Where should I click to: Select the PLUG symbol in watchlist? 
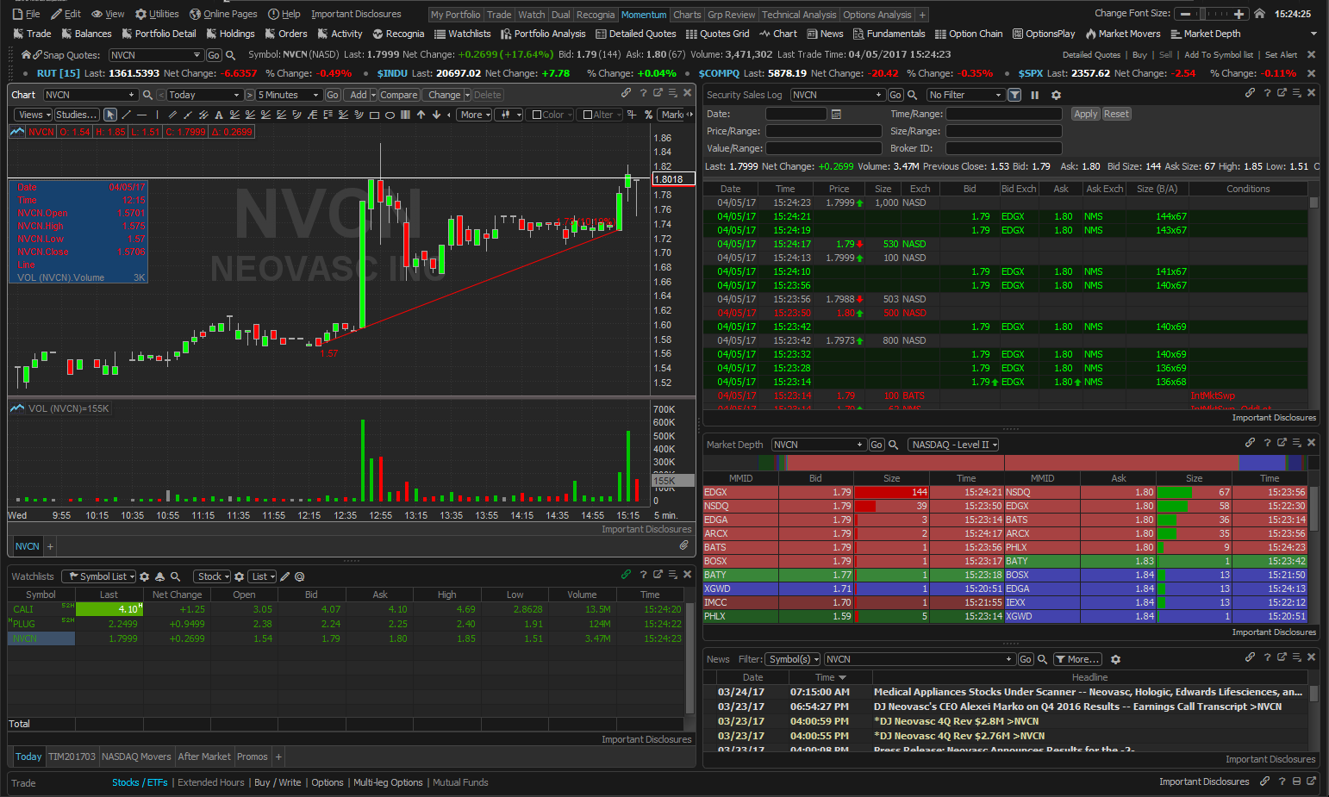pos(24,624)
